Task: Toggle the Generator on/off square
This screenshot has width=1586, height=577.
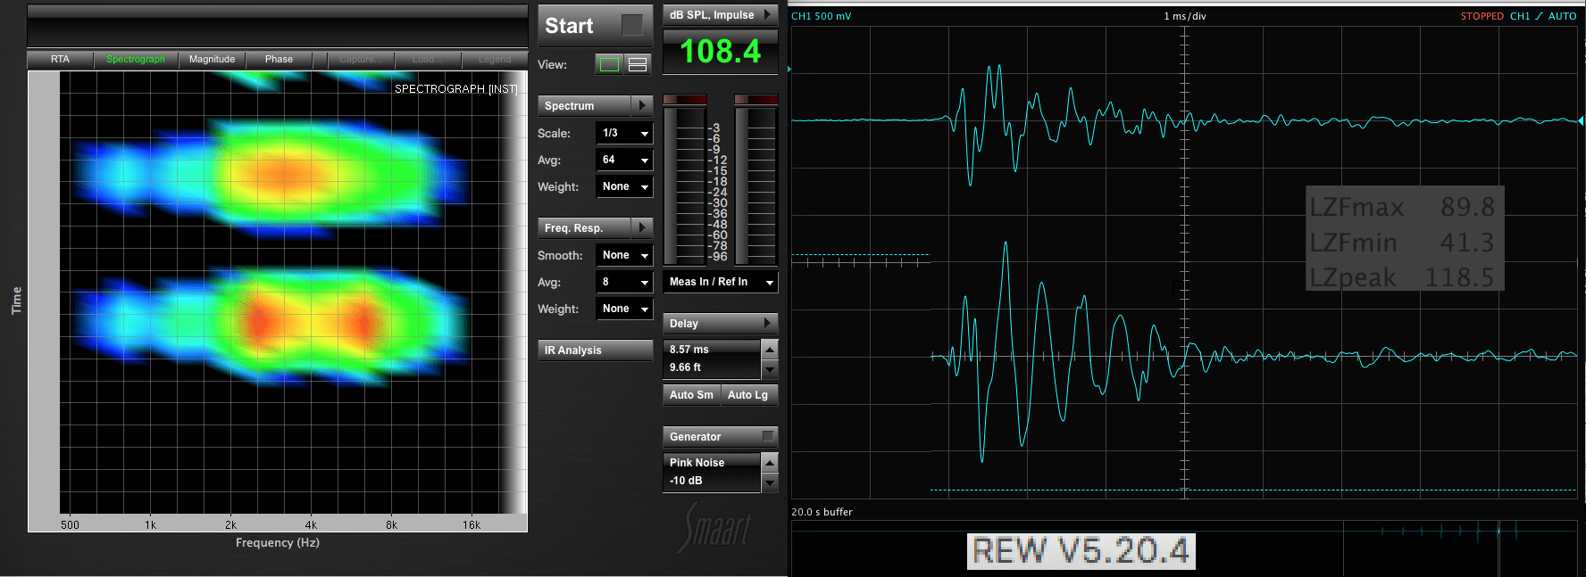Action: pyautogui.click(x=768, y=436)
